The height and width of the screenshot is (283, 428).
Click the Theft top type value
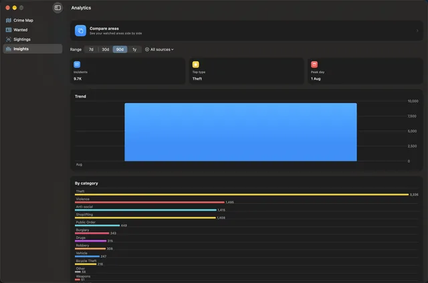[x=197, y=79]
